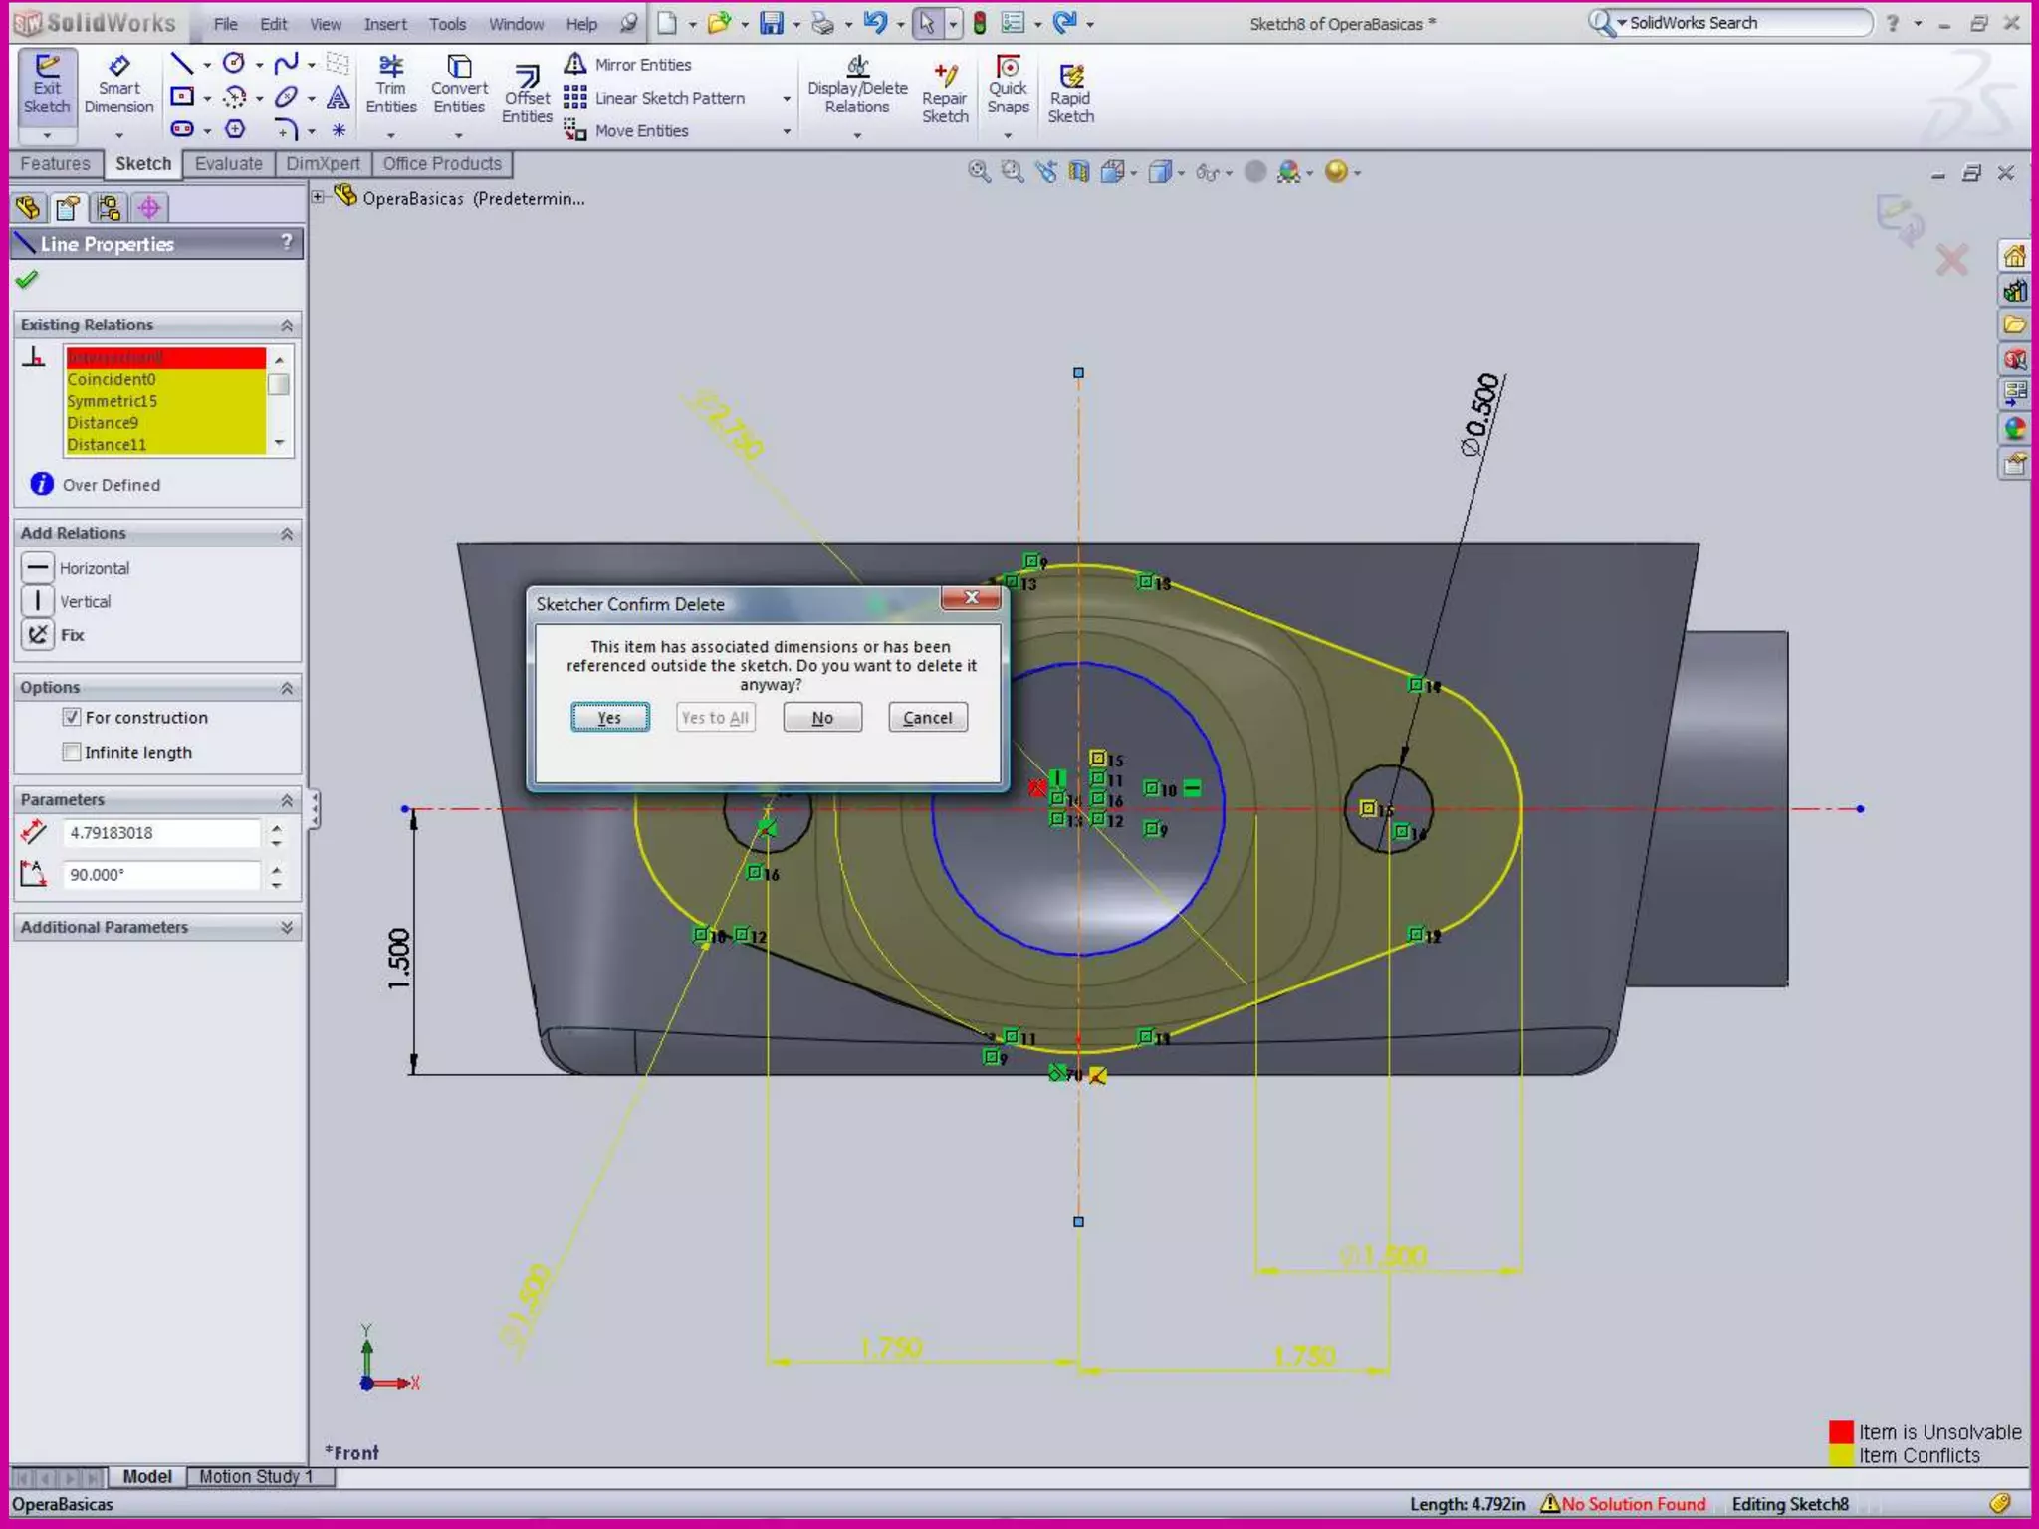Click the Smart Dimension tool
2039x1529 pixels.
(118, 84)
